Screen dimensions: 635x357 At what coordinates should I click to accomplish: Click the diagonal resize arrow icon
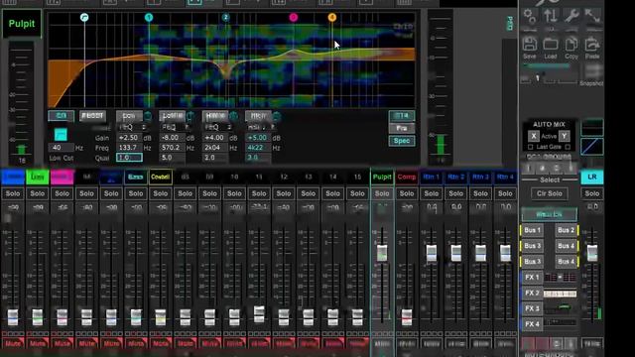click(x=592, y=16)
